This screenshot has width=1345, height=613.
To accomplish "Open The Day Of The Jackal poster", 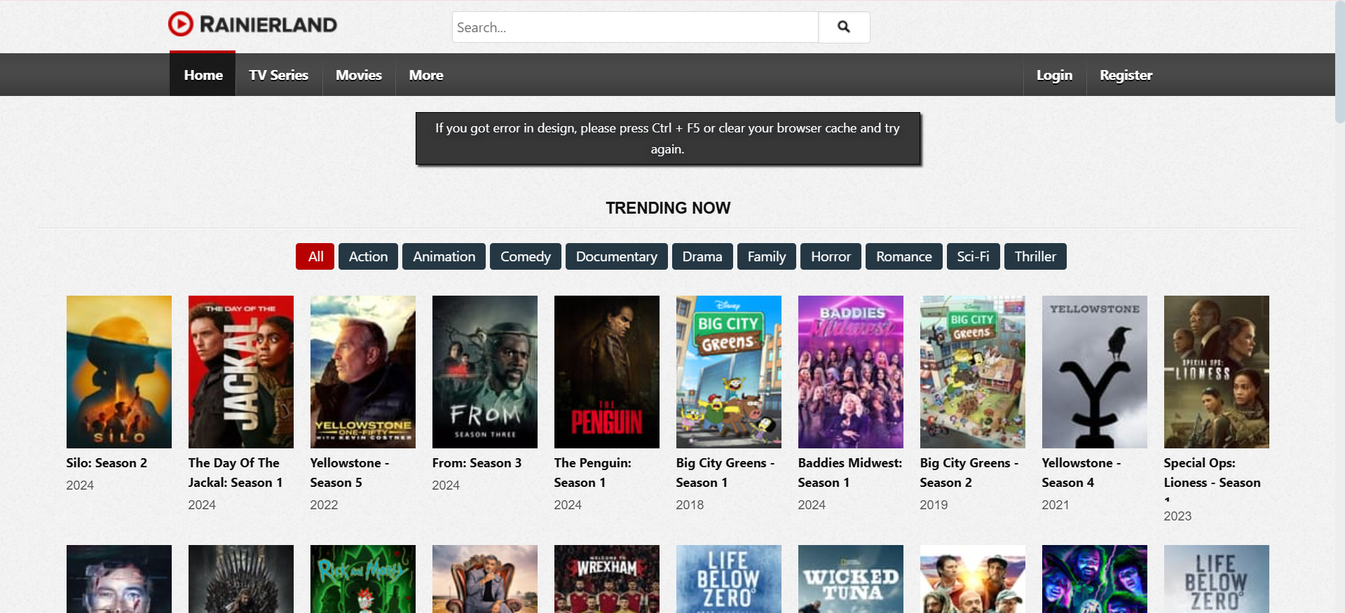I will (241, 372).
